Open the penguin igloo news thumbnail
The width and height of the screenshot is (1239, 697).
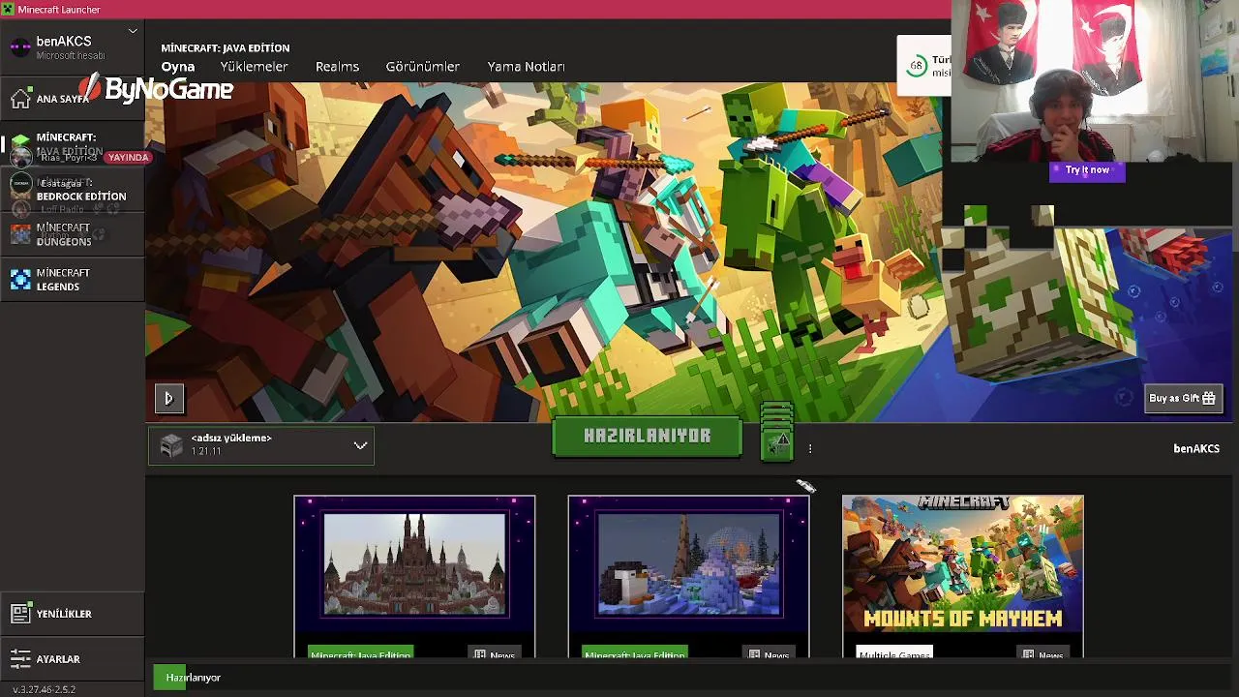[x=688, y=564]
